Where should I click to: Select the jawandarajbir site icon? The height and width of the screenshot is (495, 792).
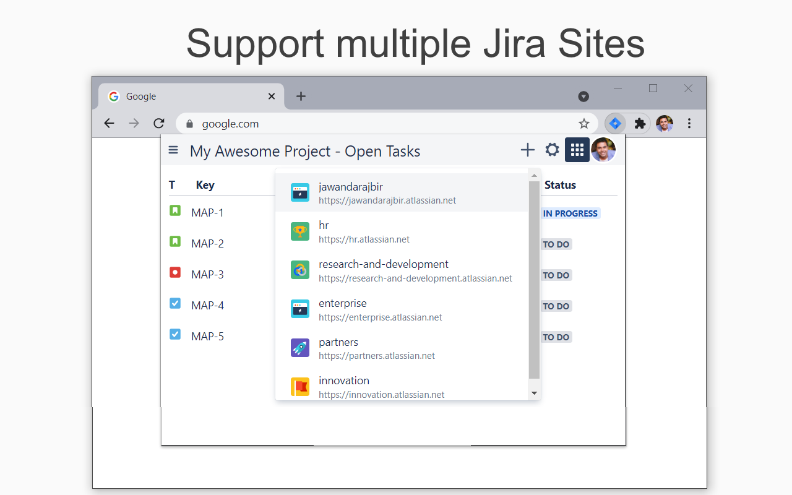[300, 192]
